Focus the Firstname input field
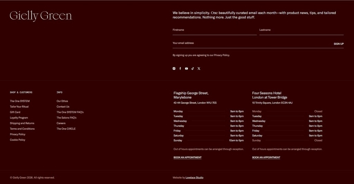 [x=215, y=31]
